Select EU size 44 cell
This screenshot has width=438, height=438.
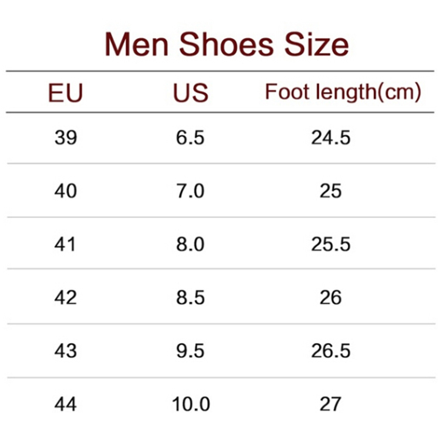[66, 404]
